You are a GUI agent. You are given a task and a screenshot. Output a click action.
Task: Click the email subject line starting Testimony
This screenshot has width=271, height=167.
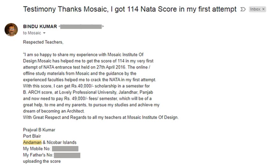[x=130, y=9]
